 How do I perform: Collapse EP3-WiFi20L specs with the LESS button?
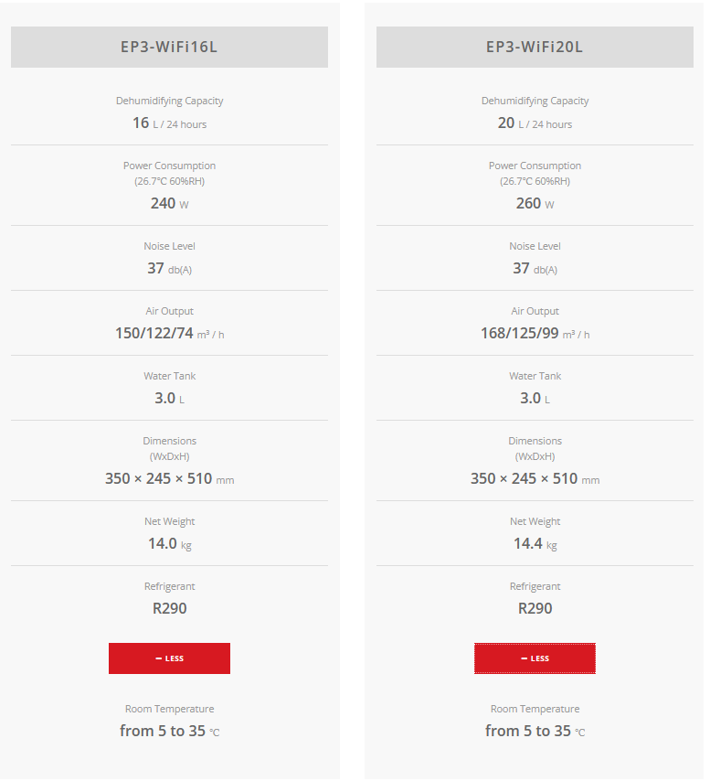535,658
